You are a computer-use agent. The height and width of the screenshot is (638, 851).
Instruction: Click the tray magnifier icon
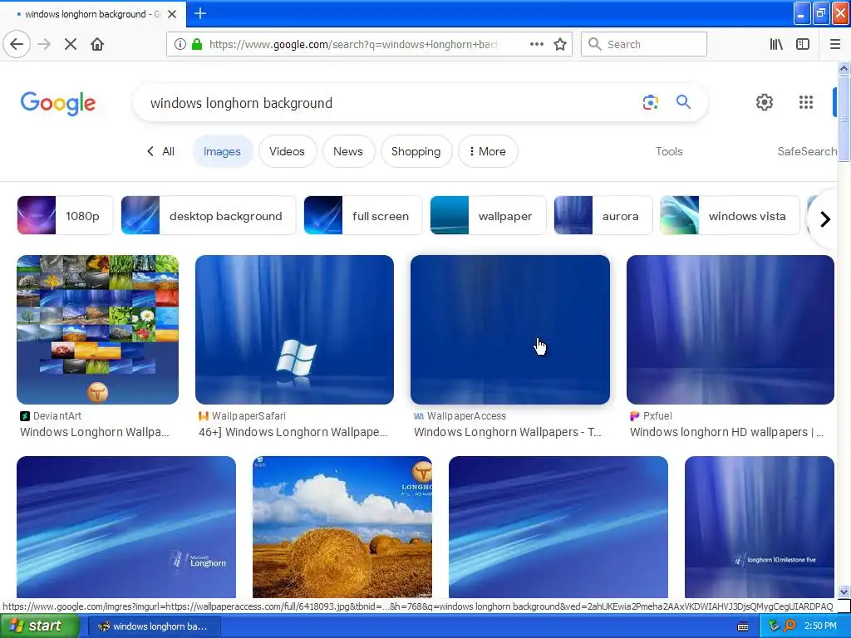[x=790, y=626]
